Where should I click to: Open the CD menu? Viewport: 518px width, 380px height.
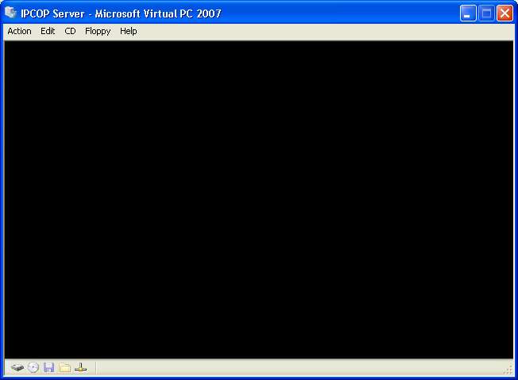70,31
